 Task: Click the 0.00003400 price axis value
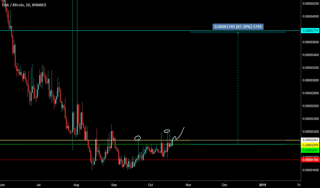click(311, 55)
